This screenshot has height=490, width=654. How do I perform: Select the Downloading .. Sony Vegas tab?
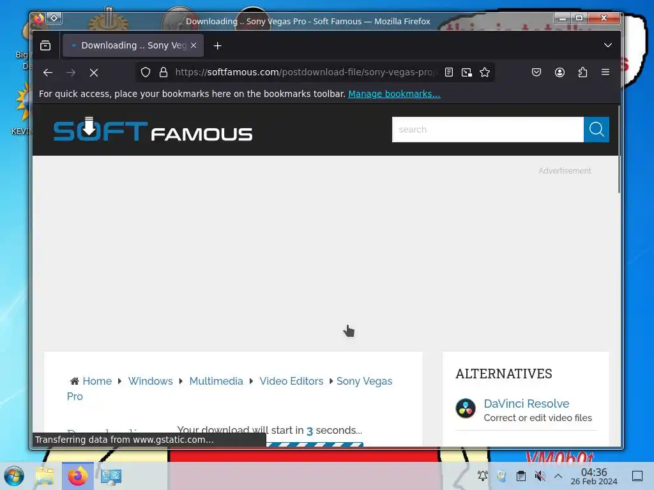(x=133, y=45)
